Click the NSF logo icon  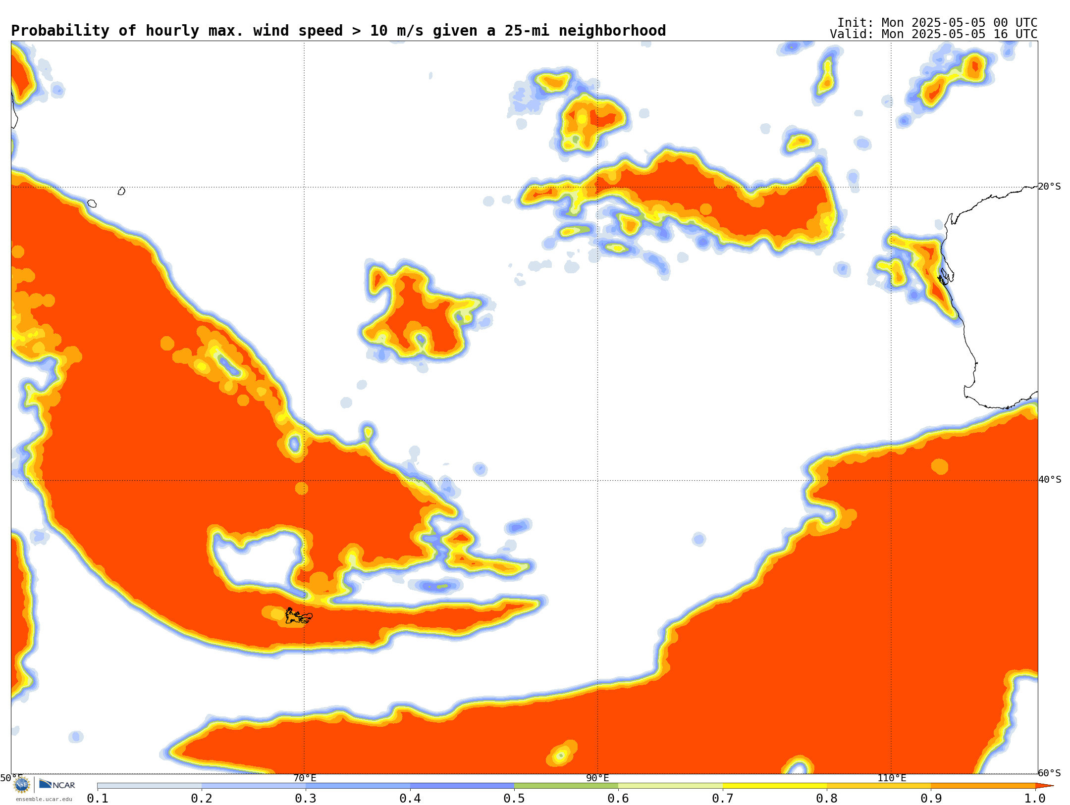pyautogui.click(x=22, y=785)
